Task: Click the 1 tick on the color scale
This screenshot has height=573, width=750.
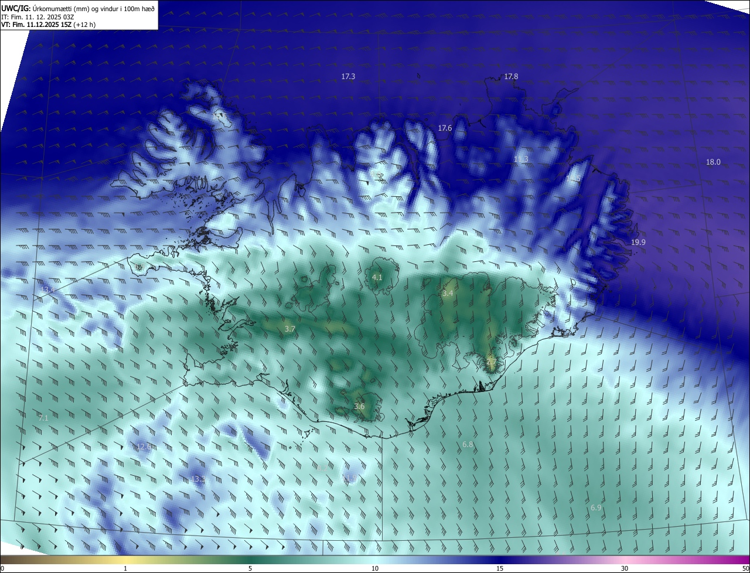Action: (125, 568)
